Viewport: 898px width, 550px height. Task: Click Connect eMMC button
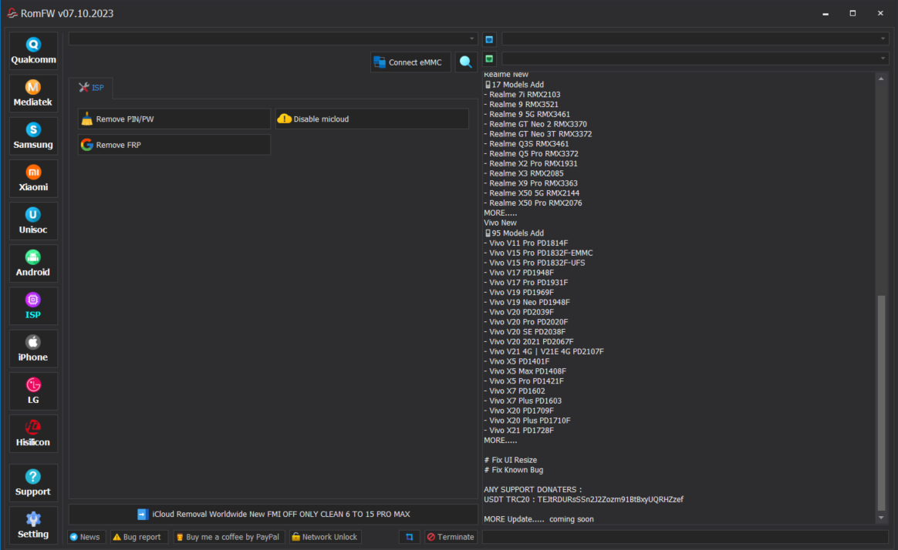[410, 62]
